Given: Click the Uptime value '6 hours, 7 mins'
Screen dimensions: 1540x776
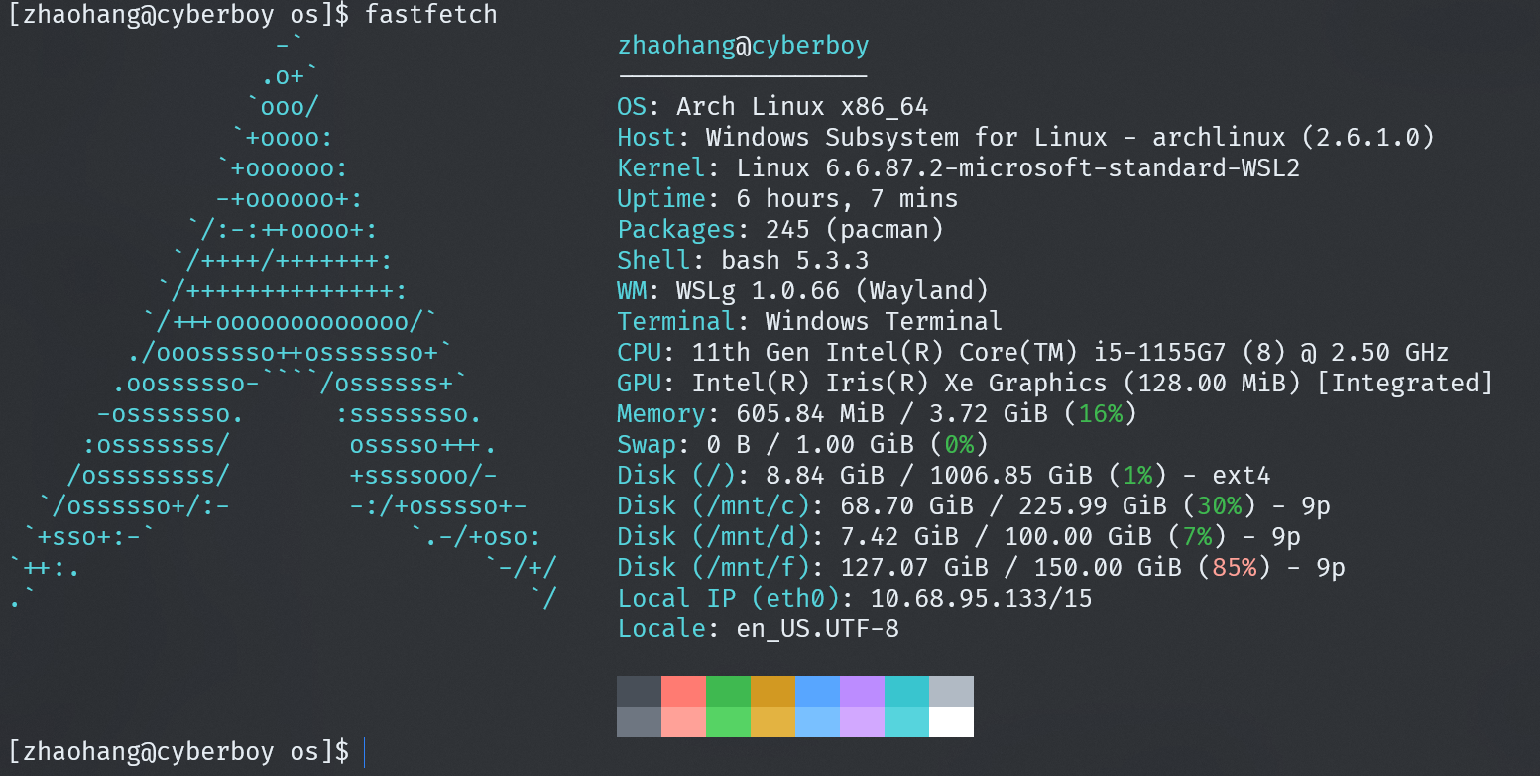Looking at the screenshot, I should point(847,198).
